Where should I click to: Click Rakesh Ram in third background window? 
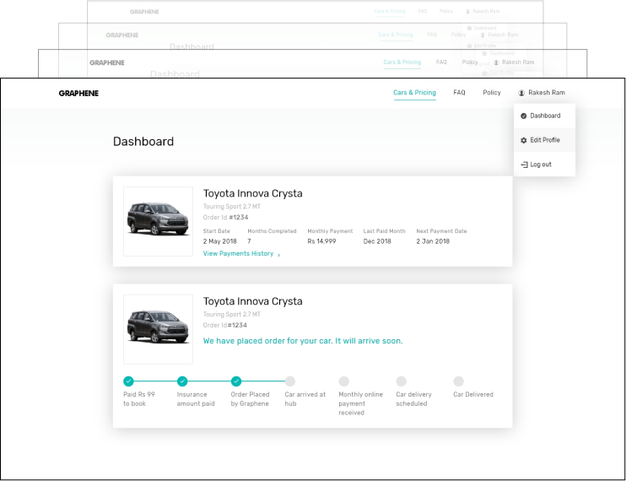tap(518, 62)
